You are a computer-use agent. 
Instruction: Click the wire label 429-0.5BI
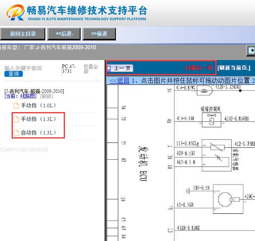point(186,153)
